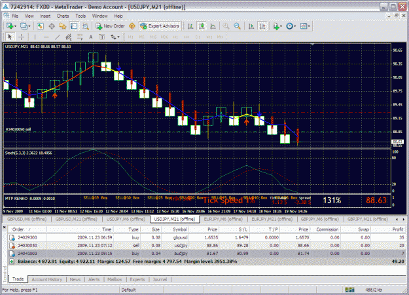409x295 pixels.
Task: Toggle the Chart Shift icon
Action: coord(262,26)
